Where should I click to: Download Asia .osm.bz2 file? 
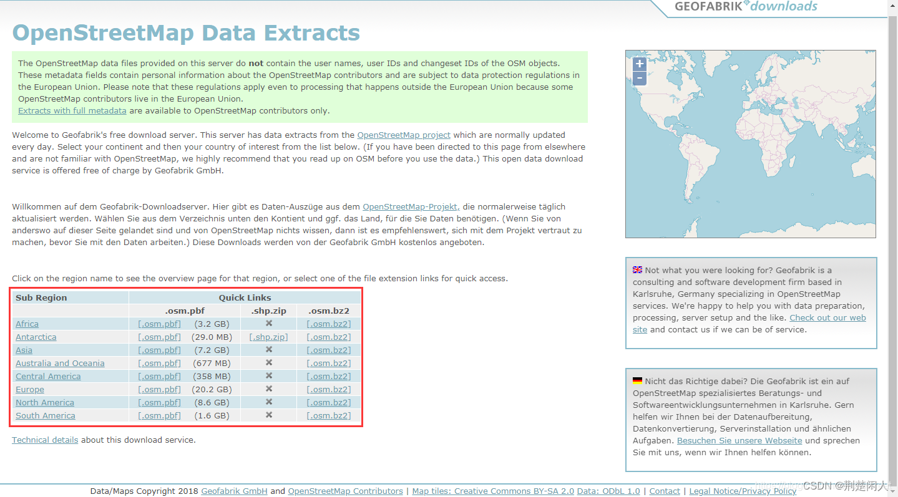point(329,350)
